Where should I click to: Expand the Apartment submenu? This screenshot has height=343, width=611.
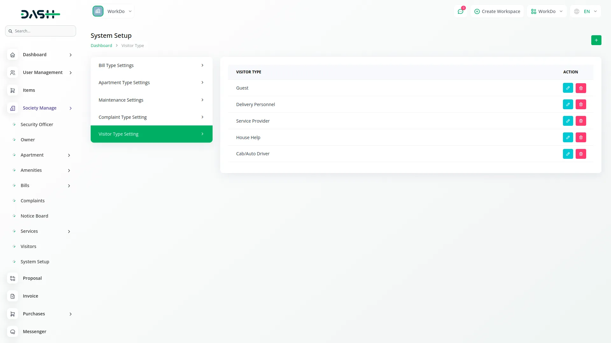pyautogui.click(x=69, y=155)
